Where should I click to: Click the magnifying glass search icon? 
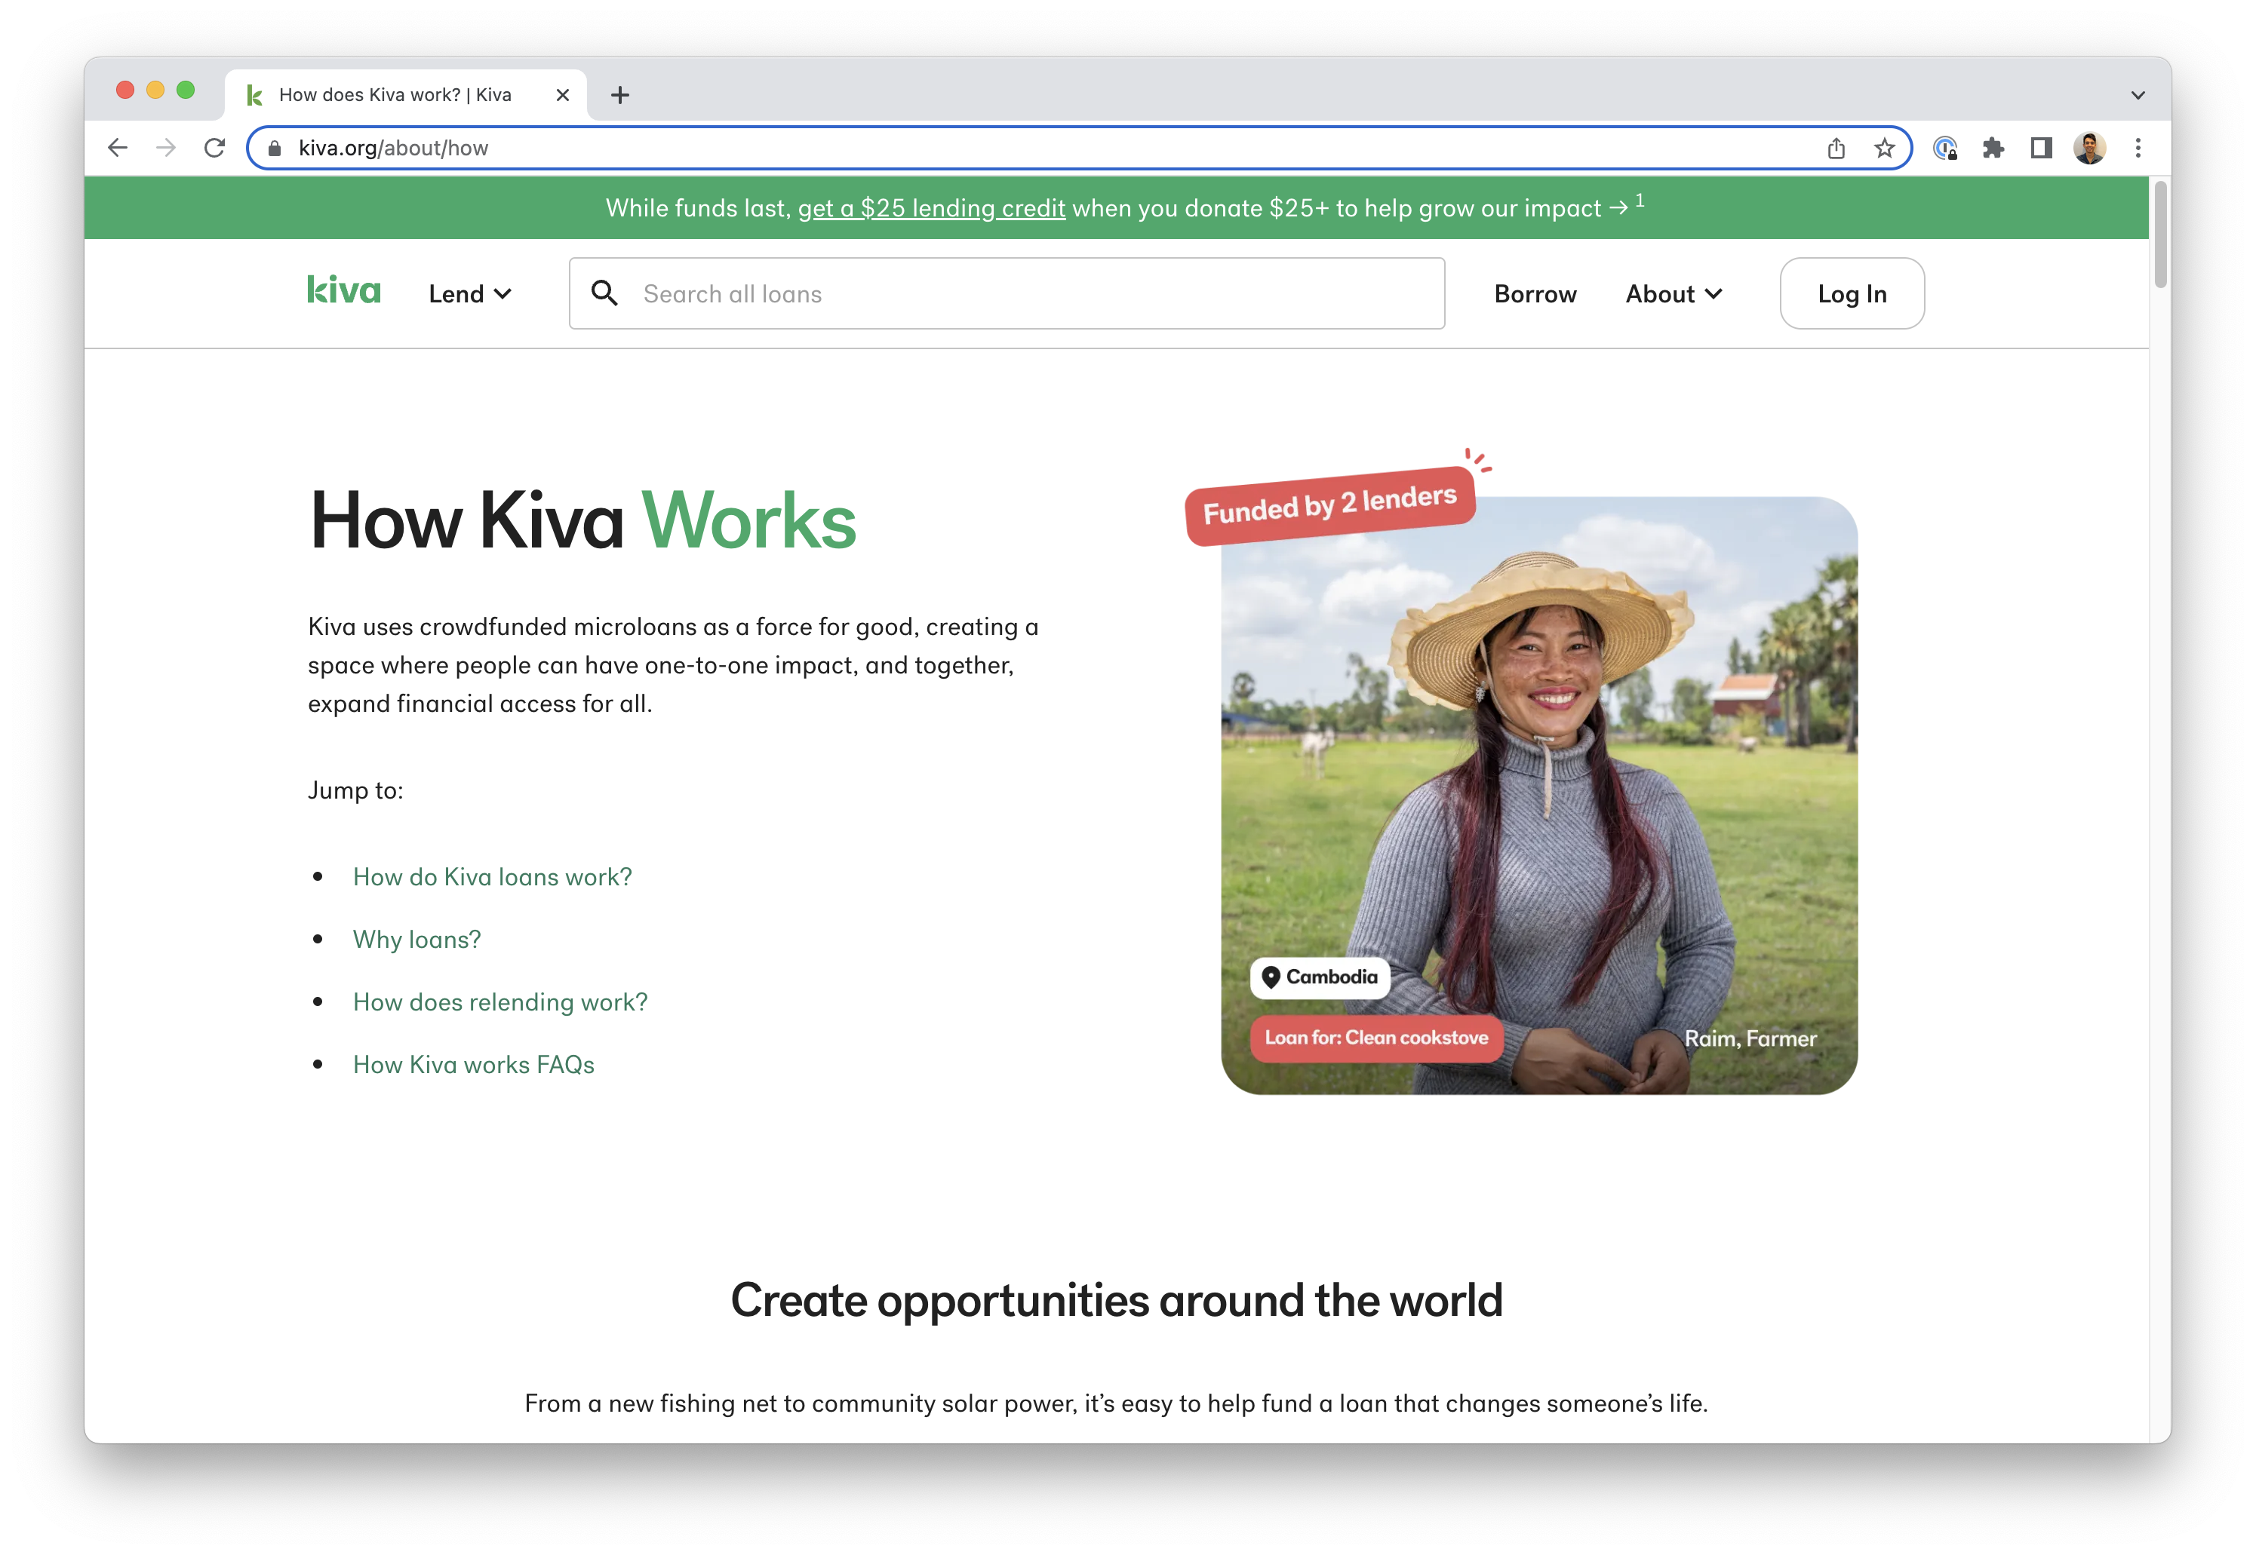tap(605, 293)
